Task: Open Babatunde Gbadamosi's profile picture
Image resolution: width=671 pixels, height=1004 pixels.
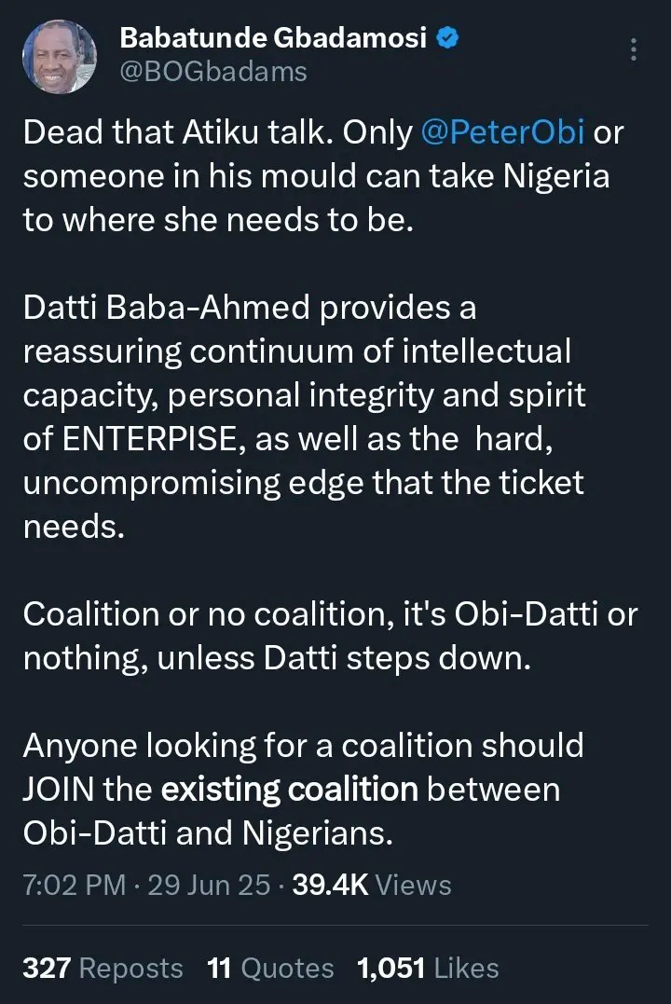Action: (60, 56)
